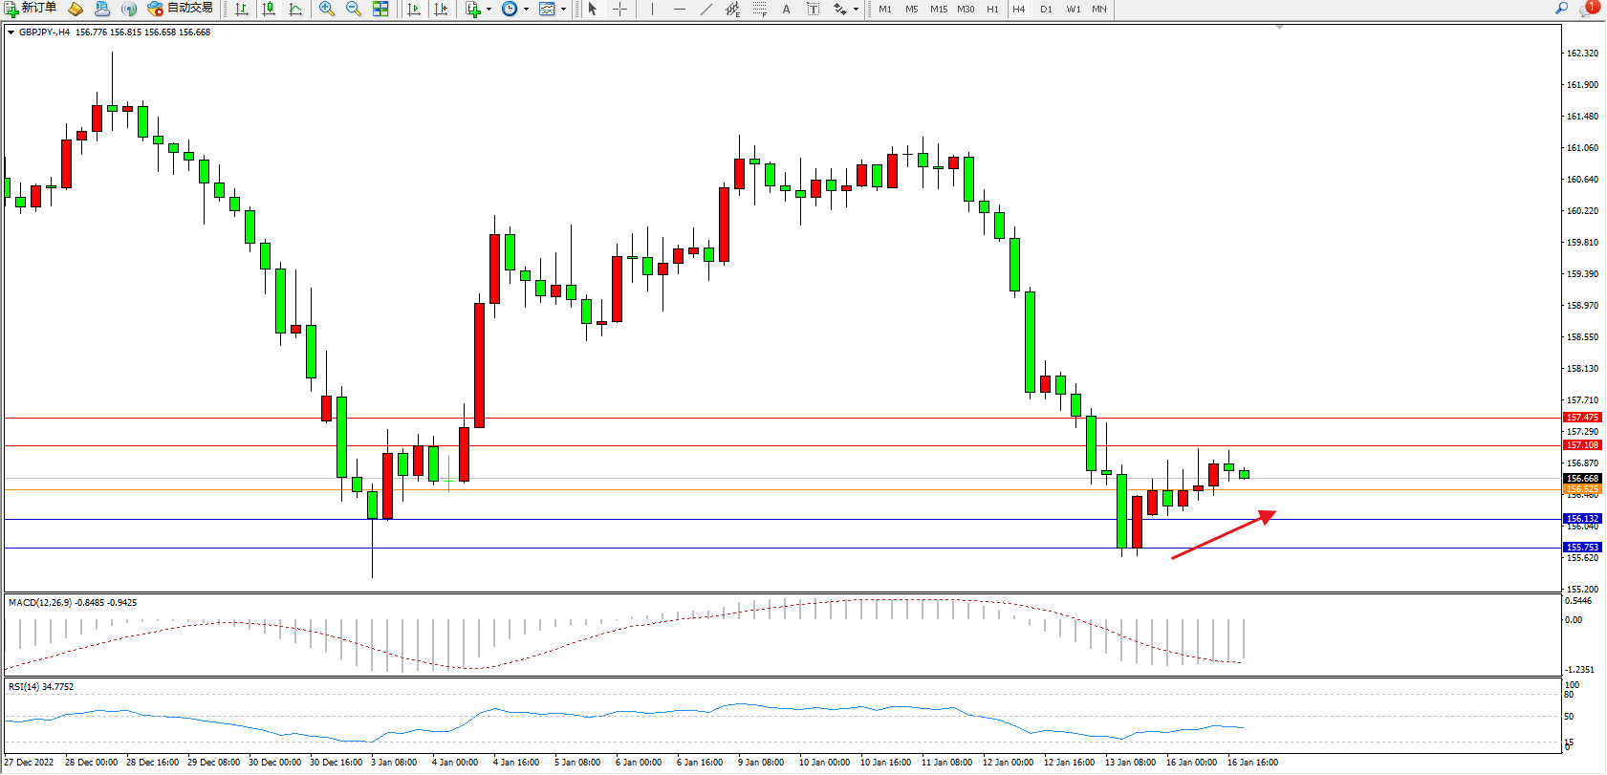Screen dimensions: 1607x775
Task: Click the M15 timeframe button
Action: coord(939,9)
